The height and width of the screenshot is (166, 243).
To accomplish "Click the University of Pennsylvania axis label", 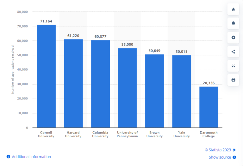I will pos(128,134).
